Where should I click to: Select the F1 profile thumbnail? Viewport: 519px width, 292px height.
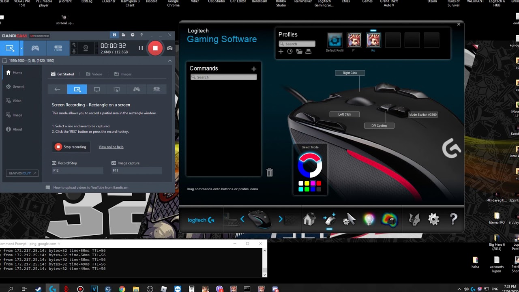coord(354,41)
